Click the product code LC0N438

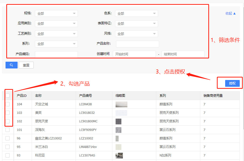[x=85, y=104]
